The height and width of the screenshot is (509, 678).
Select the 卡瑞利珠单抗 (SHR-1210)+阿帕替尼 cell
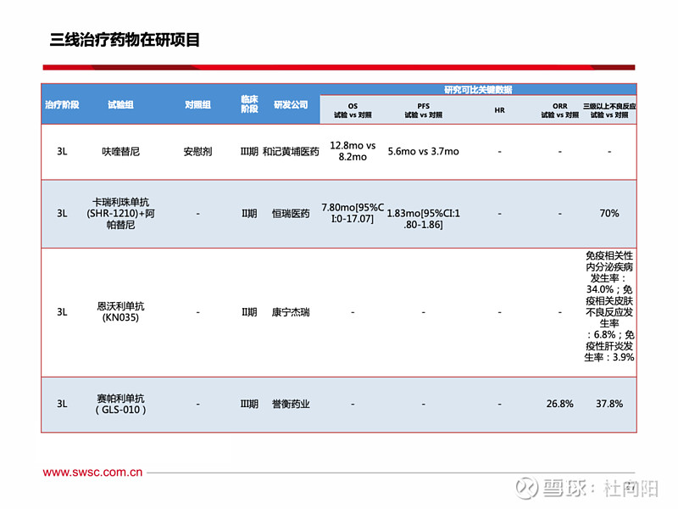(120, 214)
